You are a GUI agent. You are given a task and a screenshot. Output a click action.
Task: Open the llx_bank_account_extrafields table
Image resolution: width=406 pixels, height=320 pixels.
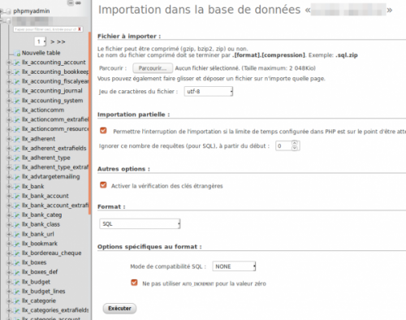pyautogui.click(x=55, y=205)
